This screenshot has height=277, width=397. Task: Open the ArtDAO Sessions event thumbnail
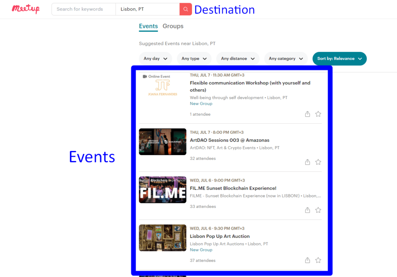[162, 142]
